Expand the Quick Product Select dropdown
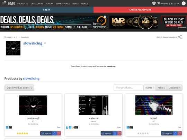This screenshot has width=187, height=140. 19,88
